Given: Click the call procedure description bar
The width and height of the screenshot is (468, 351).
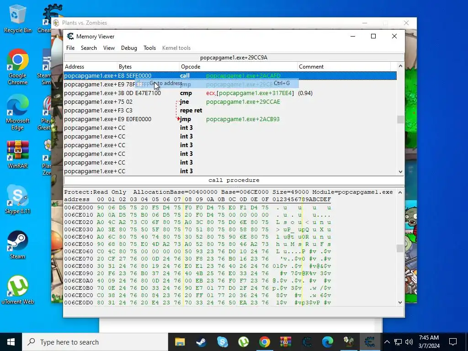Looking at the screenshot, I should [234, 180].
